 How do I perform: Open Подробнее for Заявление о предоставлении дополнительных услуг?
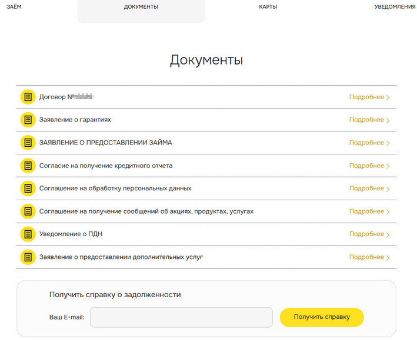click(x=369, y=257)
